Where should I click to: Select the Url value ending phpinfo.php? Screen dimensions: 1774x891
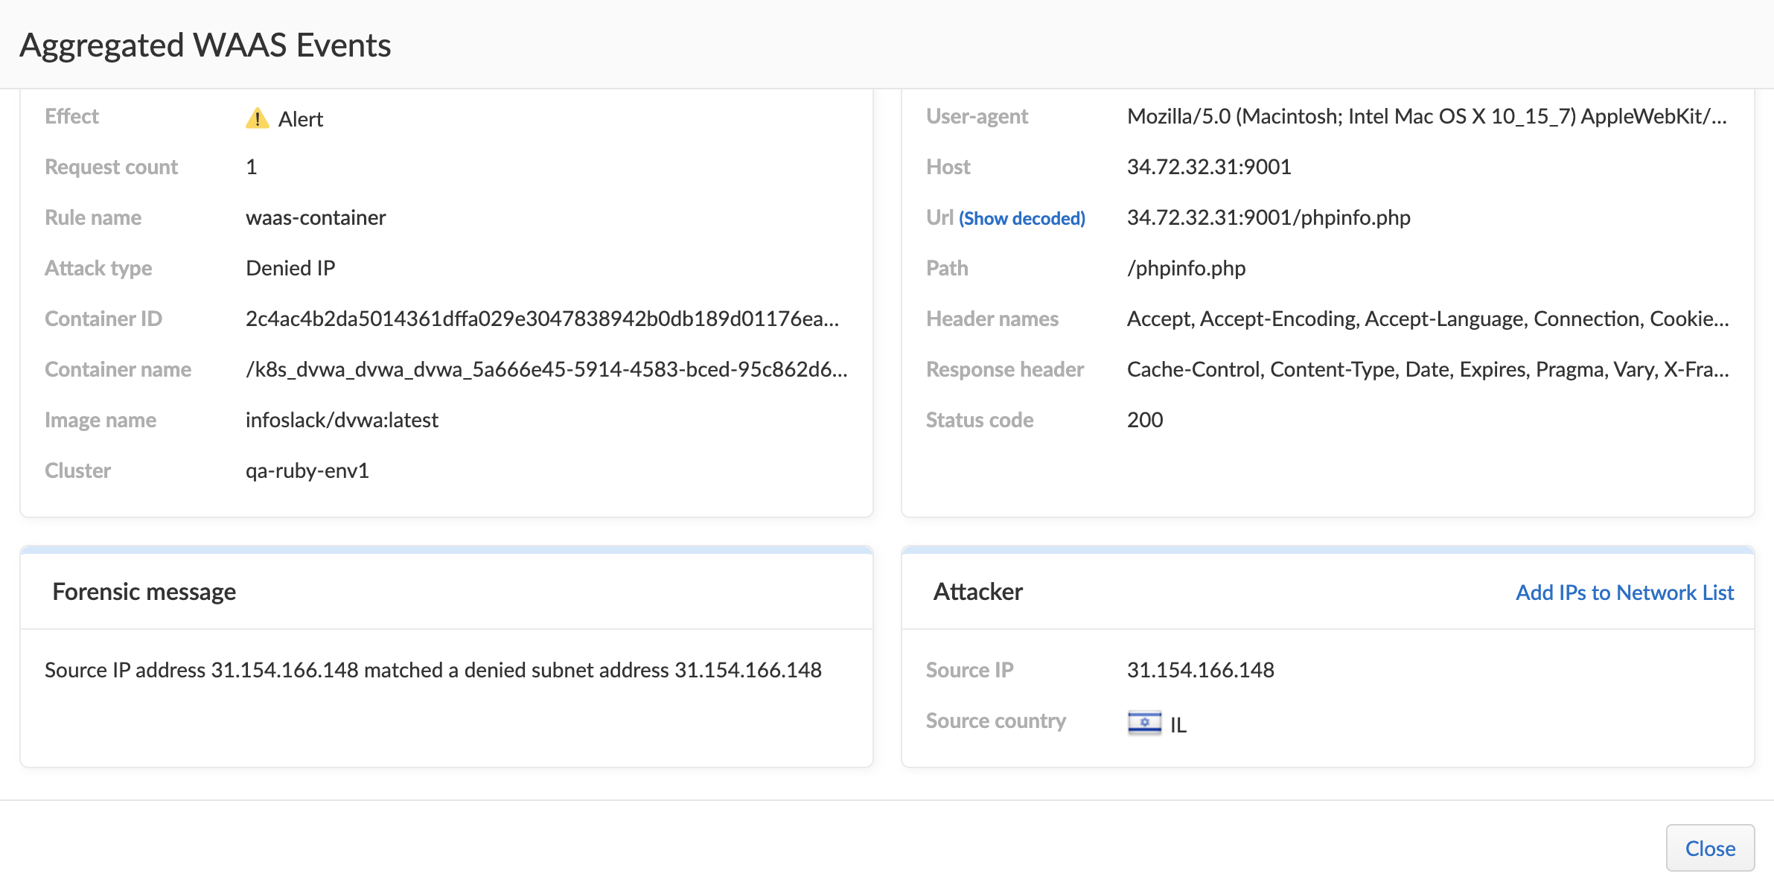pyautogui.click(x=1269, y=217)
